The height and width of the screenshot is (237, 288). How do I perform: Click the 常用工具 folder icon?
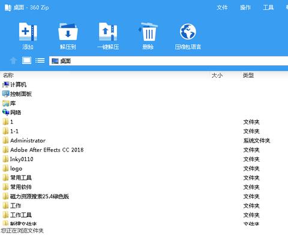coord(5,178)
